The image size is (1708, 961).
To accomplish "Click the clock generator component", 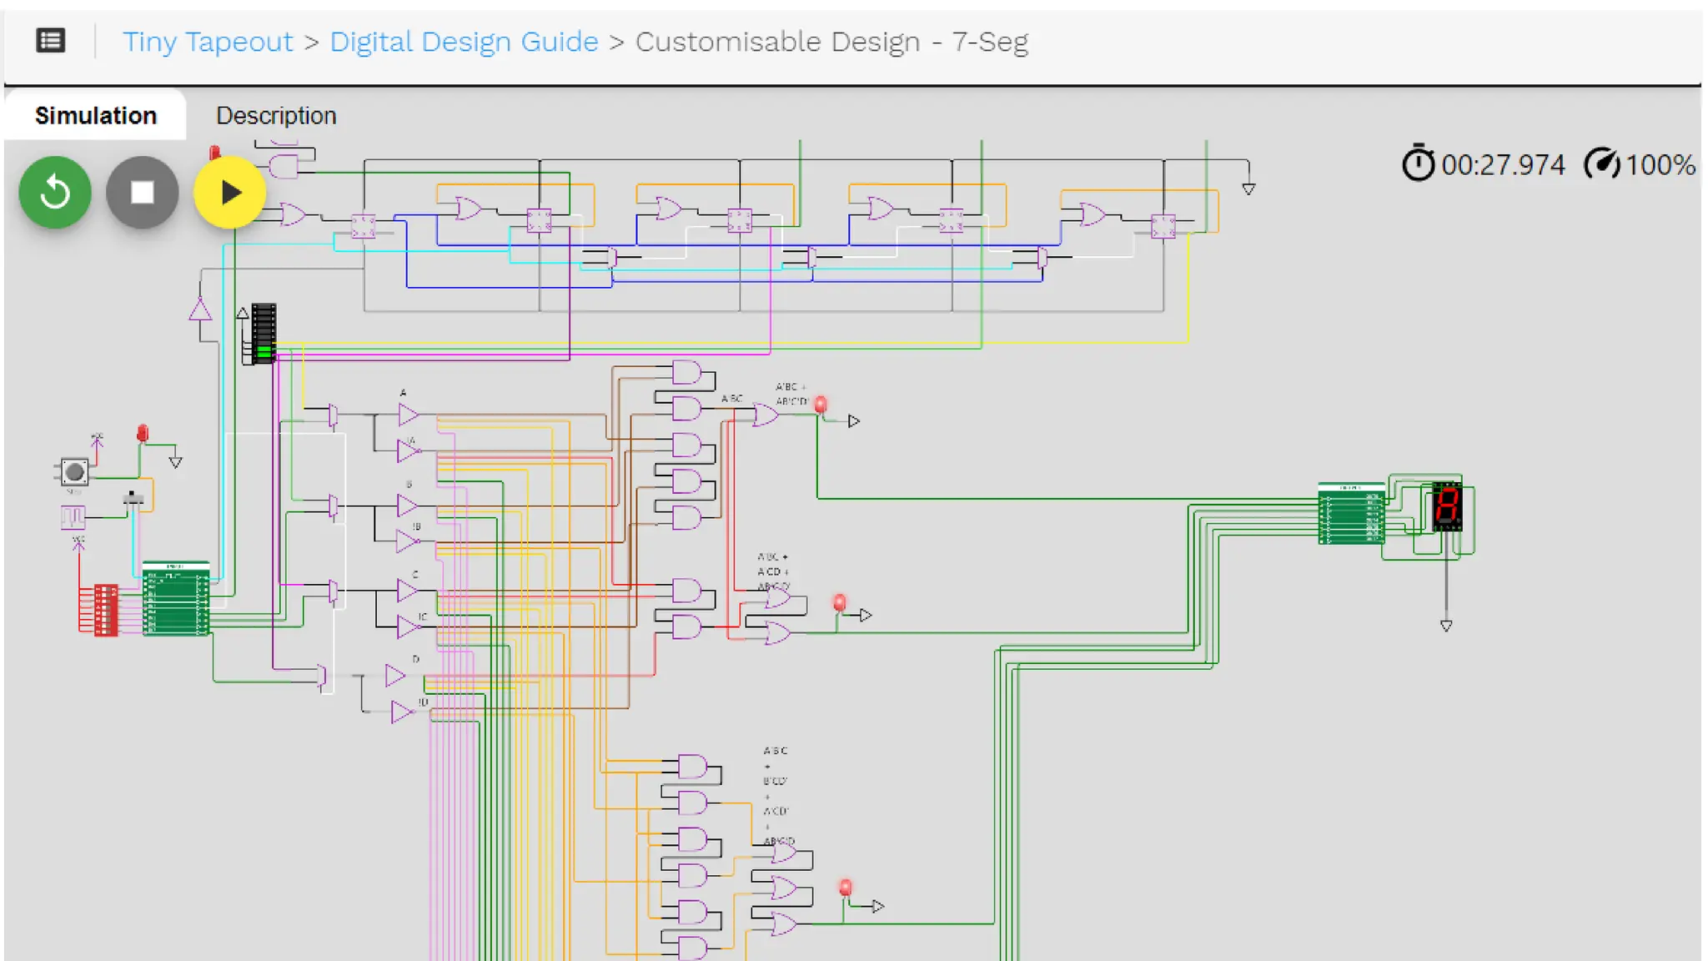I will (x=73, y=518).
